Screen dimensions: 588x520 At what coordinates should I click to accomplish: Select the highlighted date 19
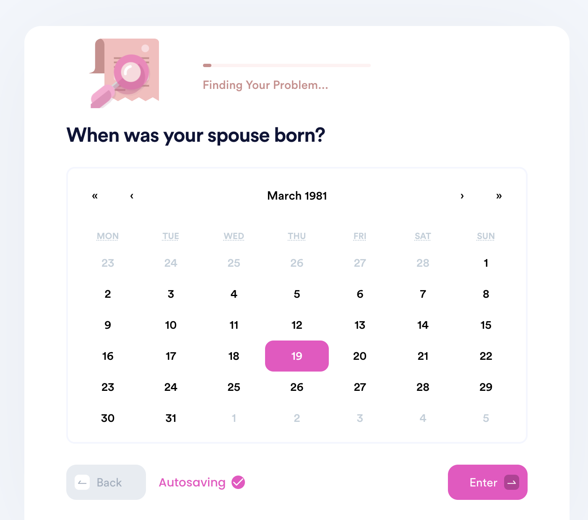pos(297,356)
